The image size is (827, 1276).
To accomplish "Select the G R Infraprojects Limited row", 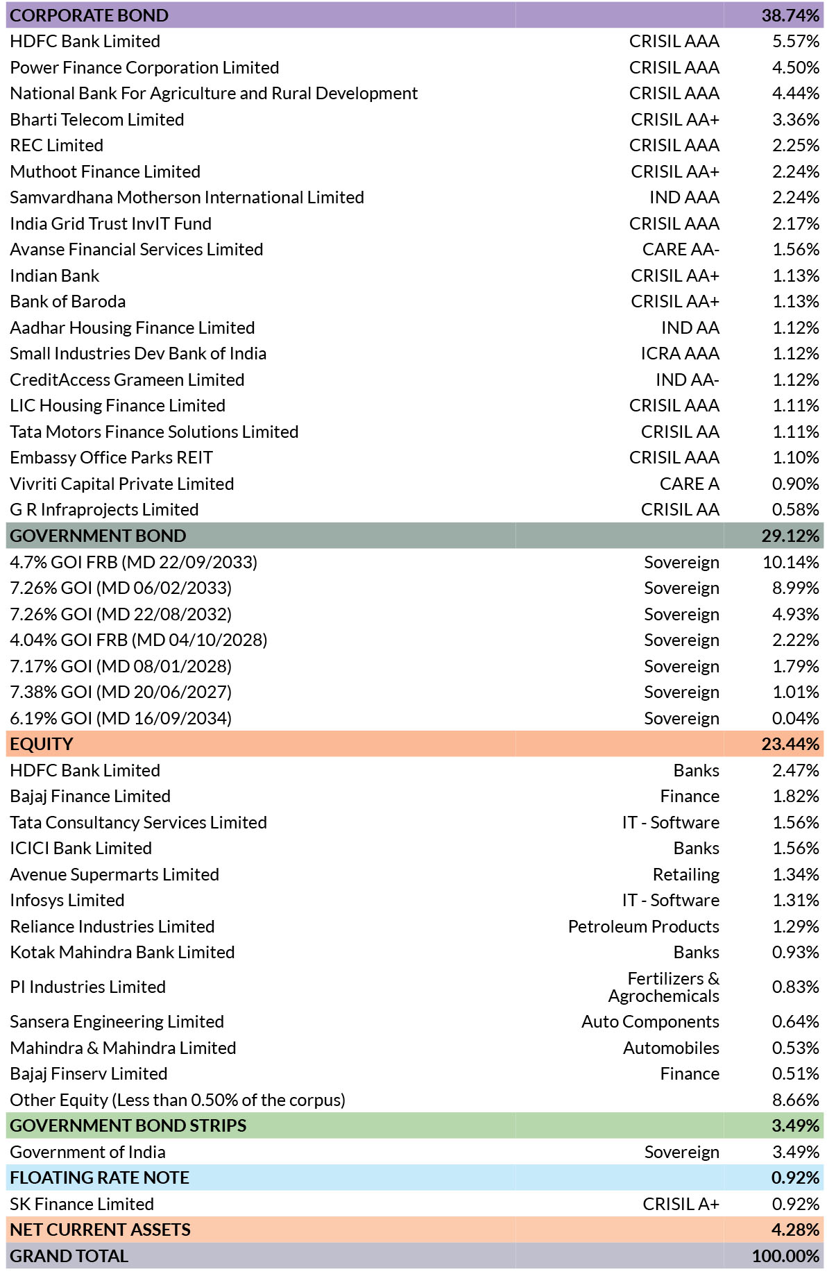I will click(104, 509).
